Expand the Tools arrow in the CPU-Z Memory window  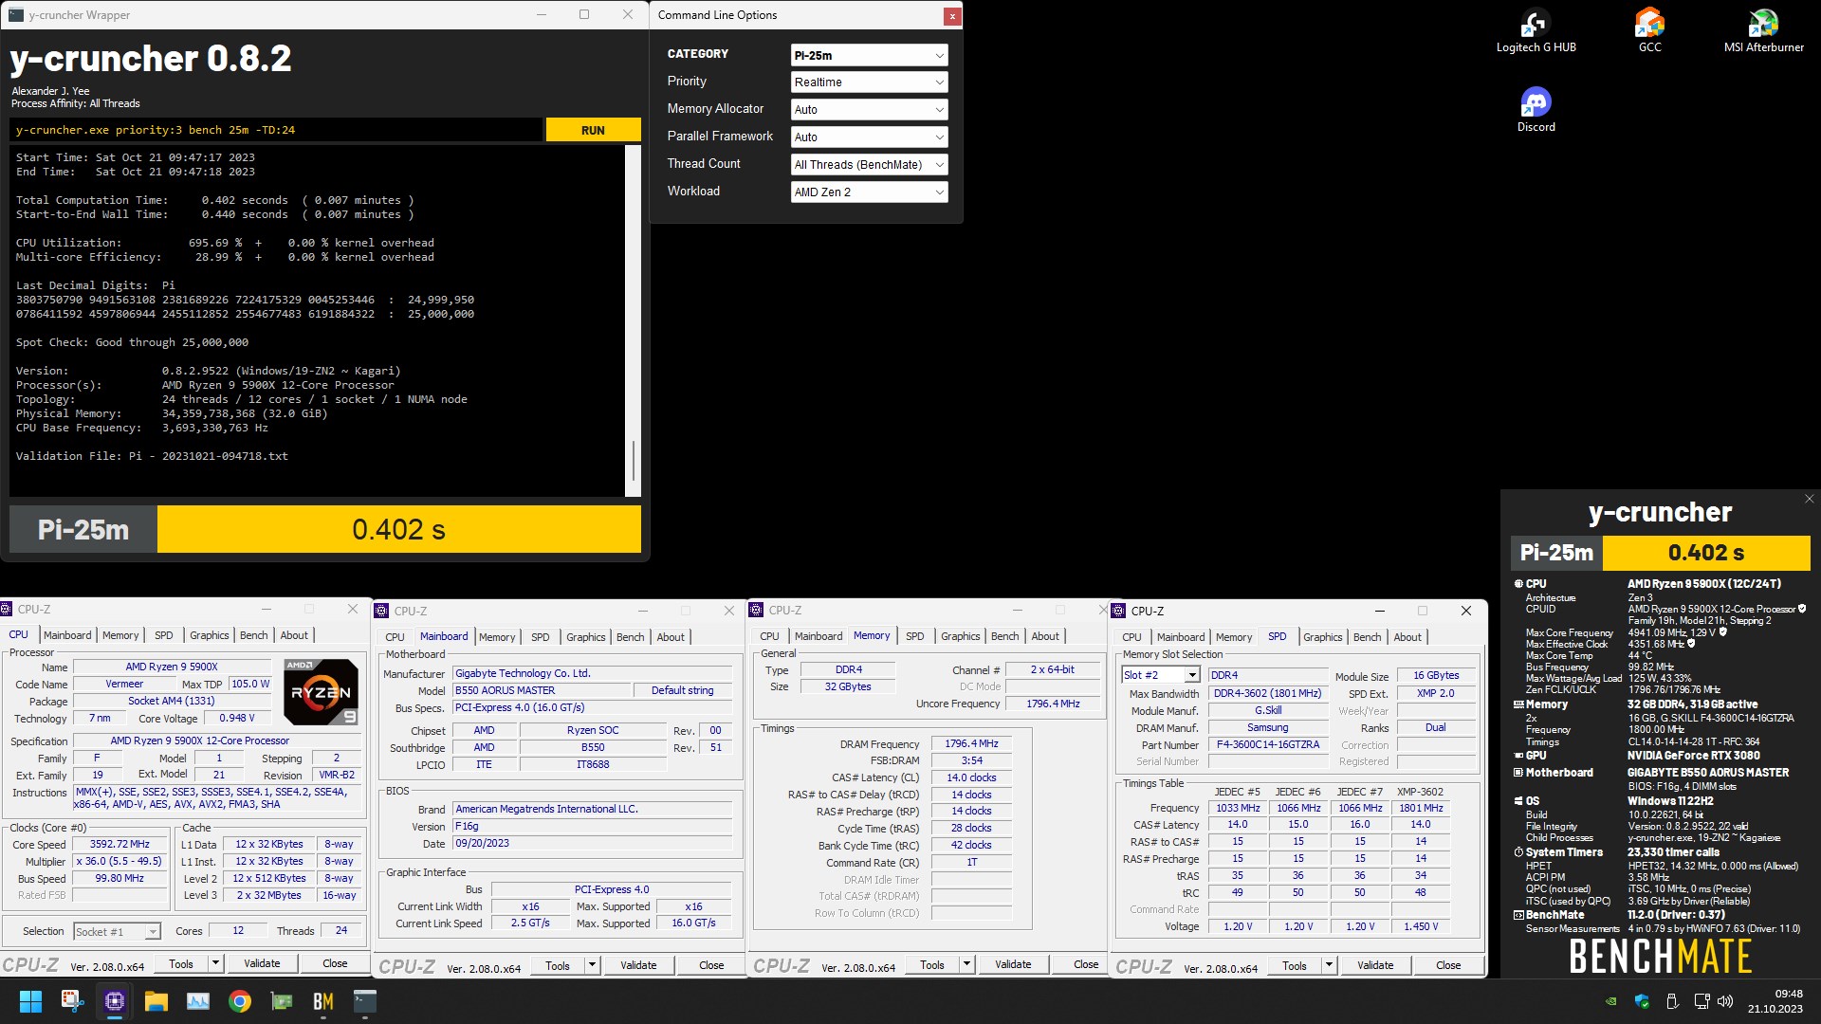(967, 964)
